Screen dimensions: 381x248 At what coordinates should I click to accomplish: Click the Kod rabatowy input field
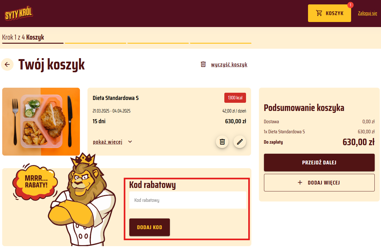pos(188,200)
